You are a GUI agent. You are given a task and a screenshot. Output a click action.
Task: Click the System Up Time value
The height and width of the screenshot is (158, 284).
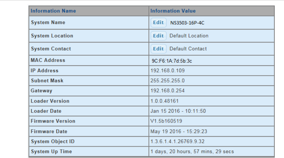tap(192, 152)
